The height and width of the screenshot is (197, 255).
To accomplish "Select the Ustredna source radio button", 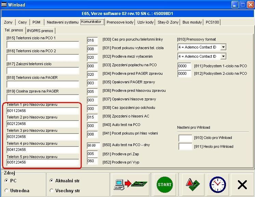I will pyautogui.click(x=7, y=191).
